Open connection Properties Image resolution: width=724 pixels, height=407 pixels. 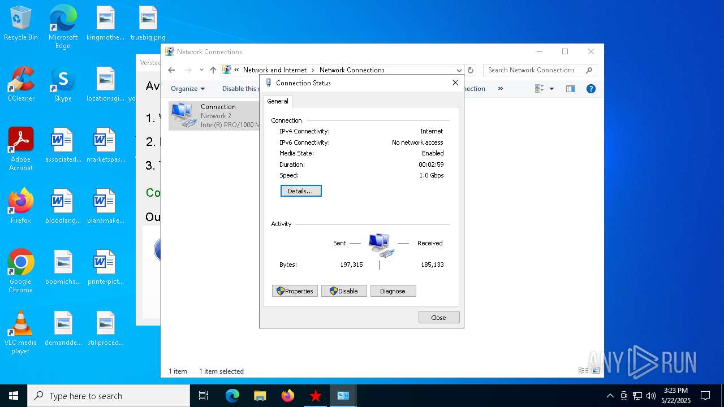[295, 291]
